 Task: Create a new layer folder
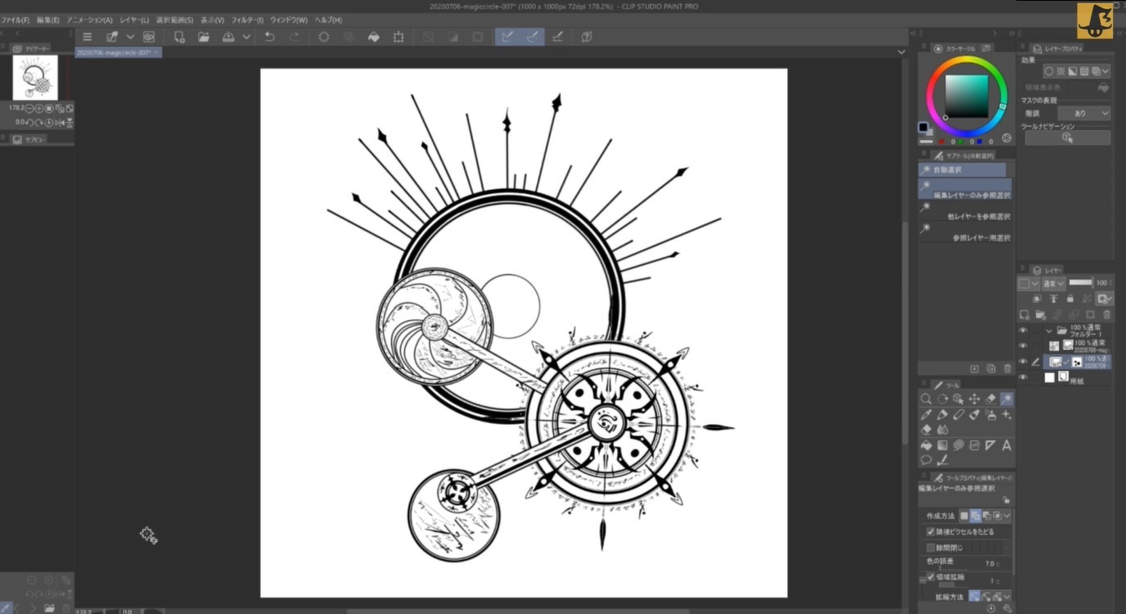click(1040, 314)
